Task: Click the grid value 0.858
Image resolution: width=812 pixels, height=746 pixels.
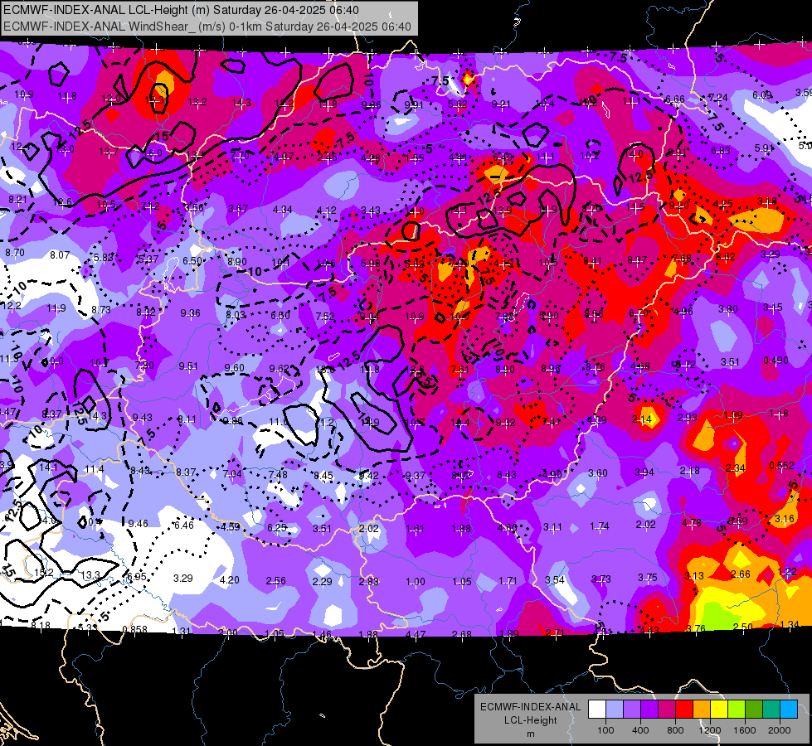Action: (x=134, y=629)
